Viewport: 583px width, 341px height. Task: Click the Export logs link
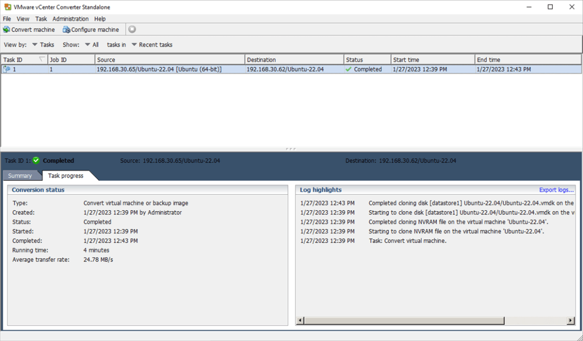[557, 190]
